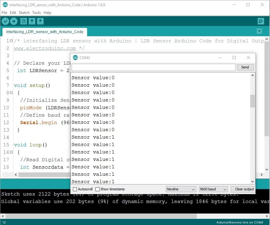Upload the sketch with the arrow icon
This screenshot has width=270, height=225.
click(x=14, y=21)
